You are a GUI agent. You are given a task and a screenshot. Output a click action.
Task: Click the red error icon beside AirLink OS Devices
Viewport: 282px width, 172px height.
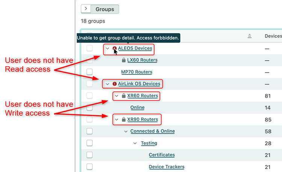click(115, 84)
